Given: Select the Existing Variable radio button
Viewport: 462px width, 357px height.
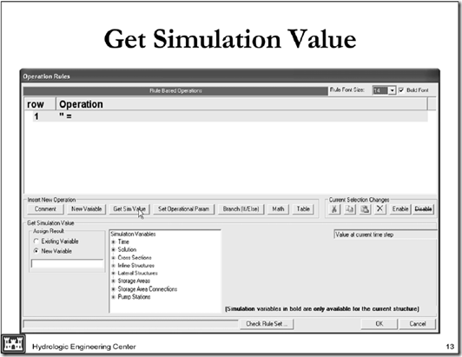Looking at the screenshot, I should click(36, 241).
